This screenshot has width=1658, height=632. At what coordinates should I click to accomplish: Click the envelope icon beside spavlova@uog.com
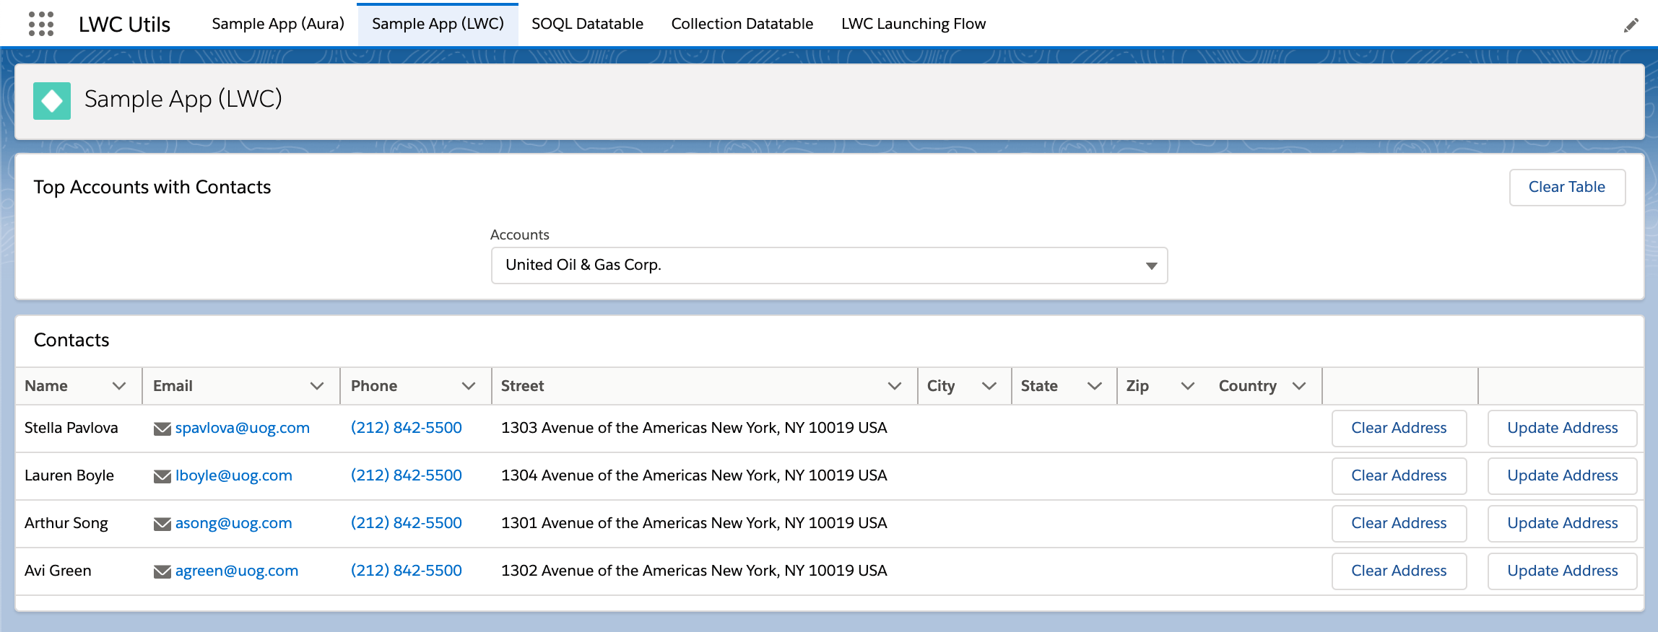162,429
